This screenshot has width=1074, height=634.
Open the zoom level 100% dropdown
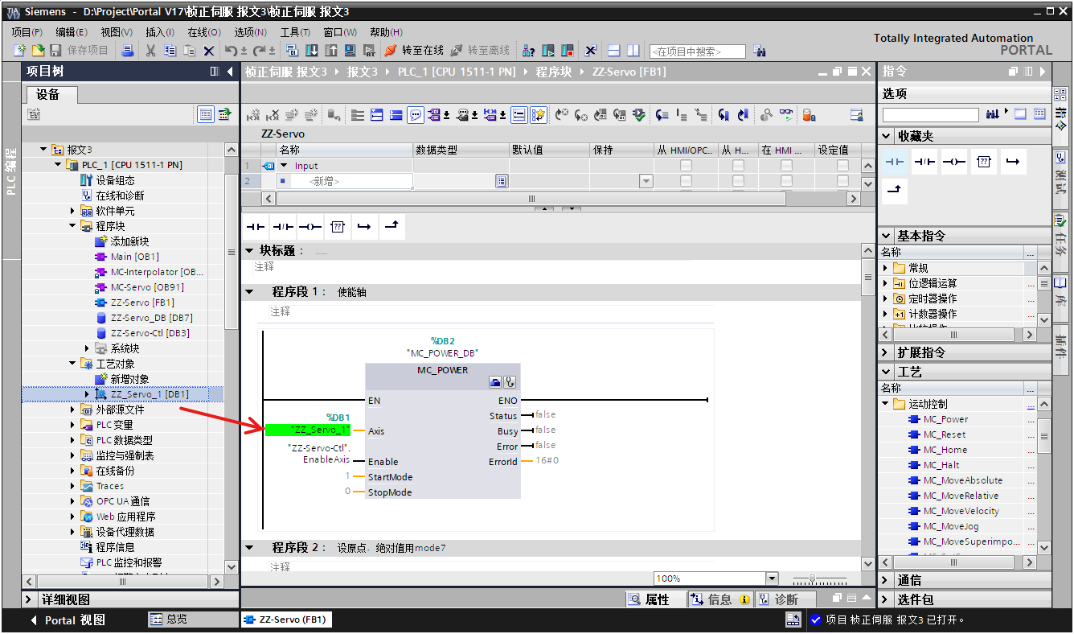tap(773, 578)
